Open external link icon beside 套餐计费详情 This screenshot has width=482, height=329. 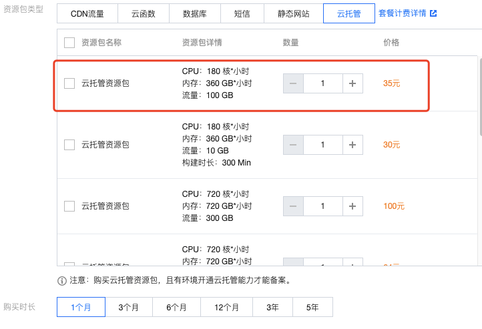(433, 13)
